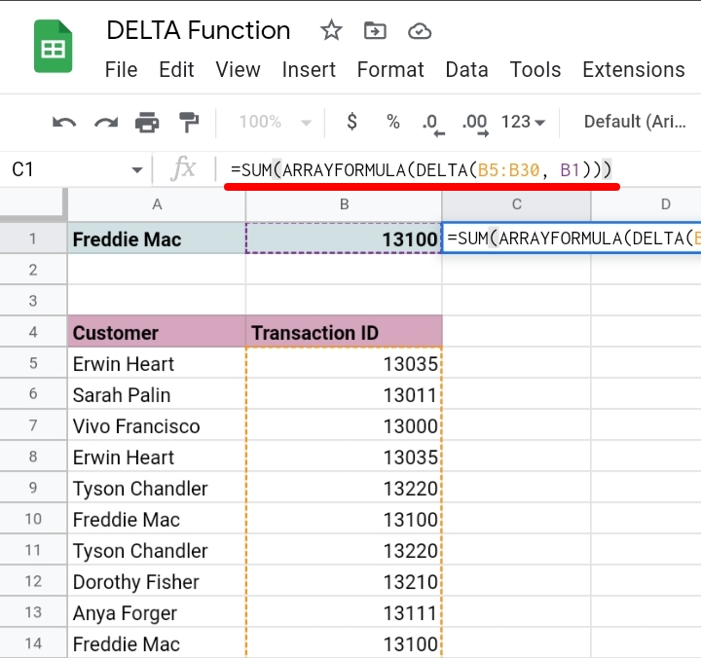701x658 pixels.
Task: Open the Data menu
Action: click(466, 70)
